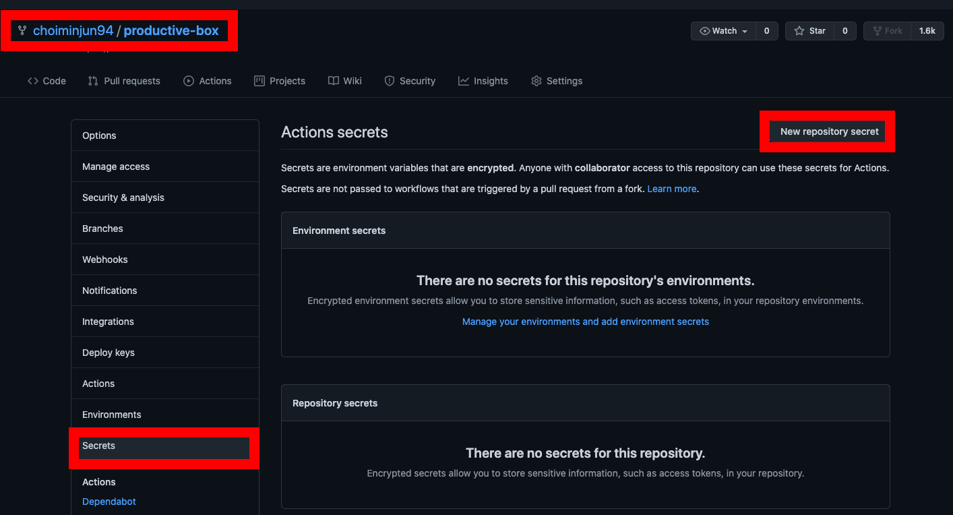Screen dimensions: 953x515
Task: Open the Watch dropdown arrow
Action: pyautogui.click(x=745, y=32)
